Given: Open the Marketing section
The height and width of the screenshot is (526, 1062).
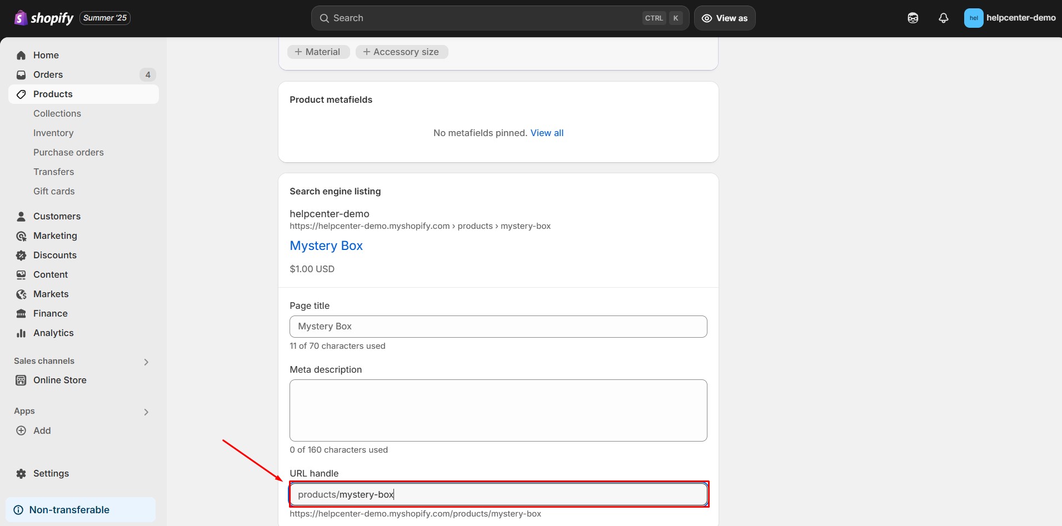Looking at the screenshot, I should [x=54, y=236].
